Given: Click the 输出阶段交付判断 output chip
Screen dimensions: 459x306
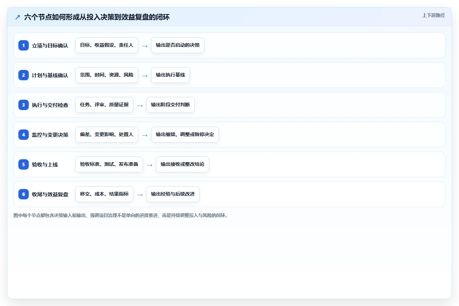Looking at the screenshot, I should pos(170,105).
